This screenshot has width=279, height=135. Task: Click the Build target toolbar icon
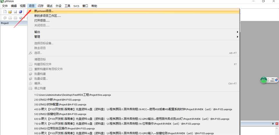pyautogui.click(x=10, y=18)
